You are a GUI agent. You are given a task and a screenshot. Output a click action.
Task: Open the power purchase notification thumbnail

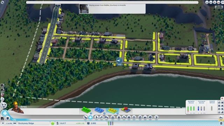pos(84,9)
